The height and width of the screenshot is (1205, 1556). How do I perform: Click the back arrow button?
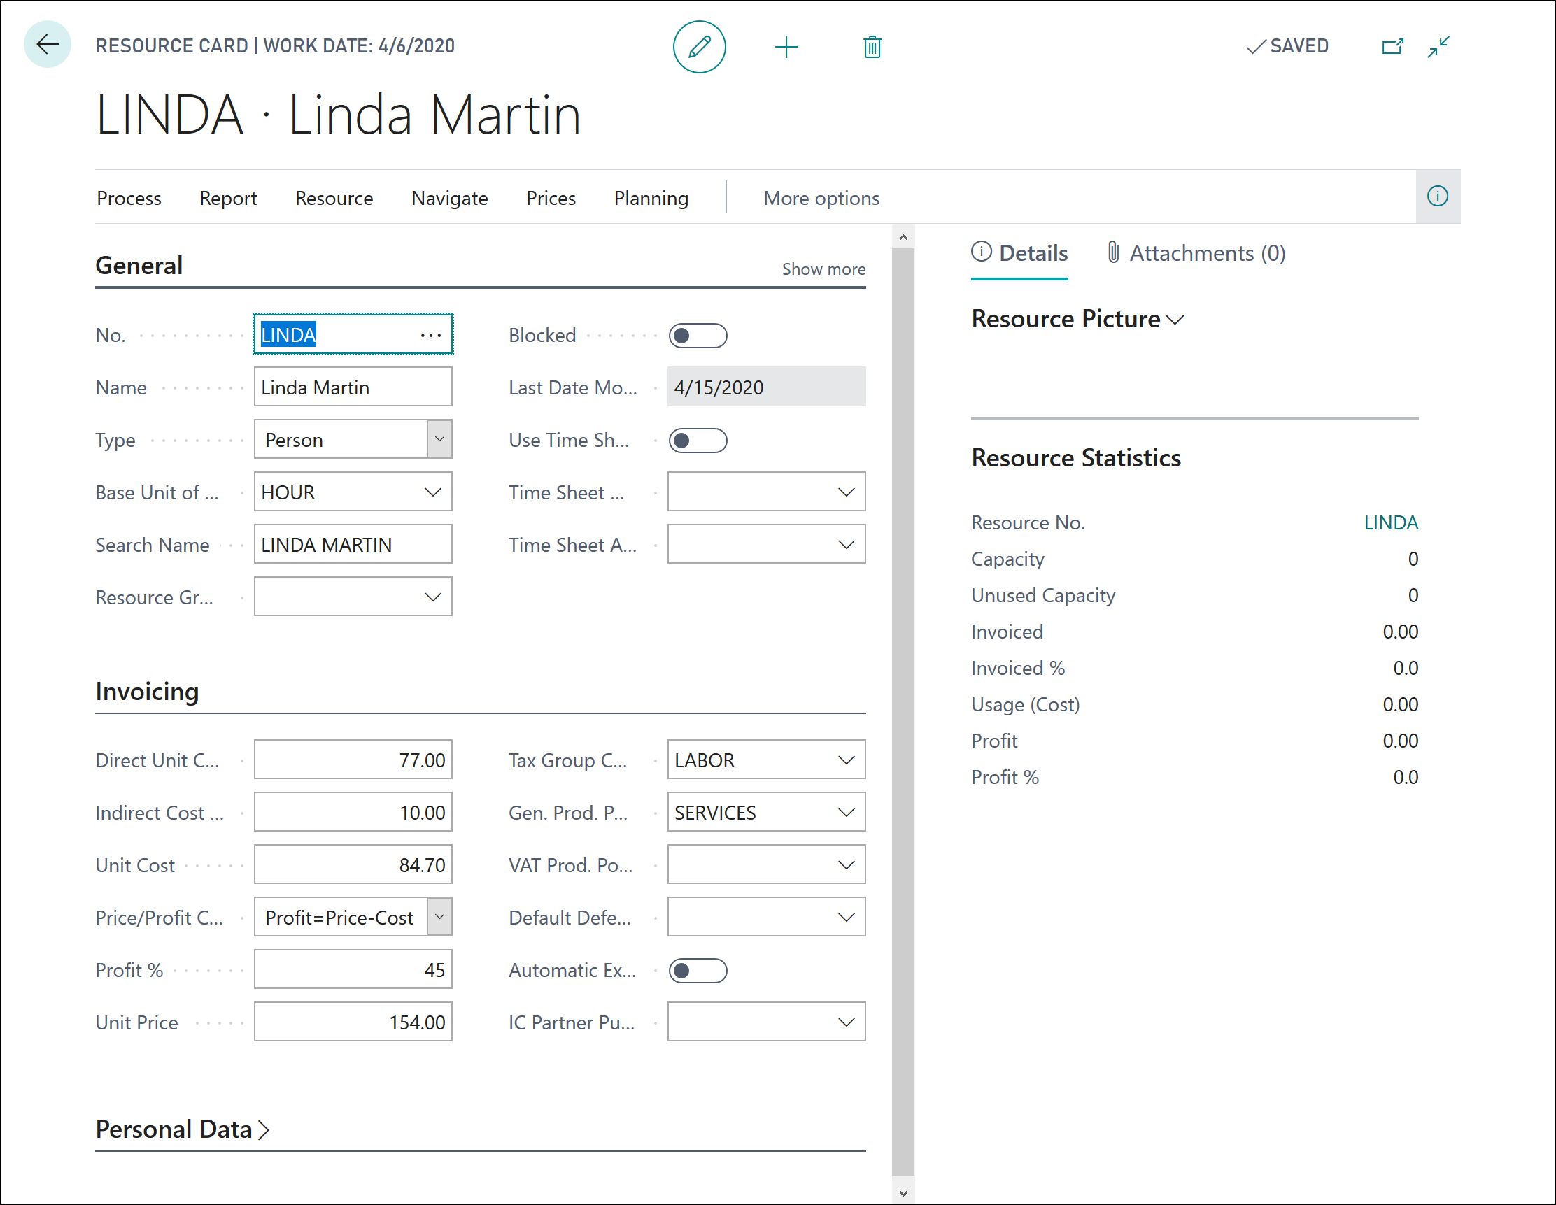coord(47,45)
